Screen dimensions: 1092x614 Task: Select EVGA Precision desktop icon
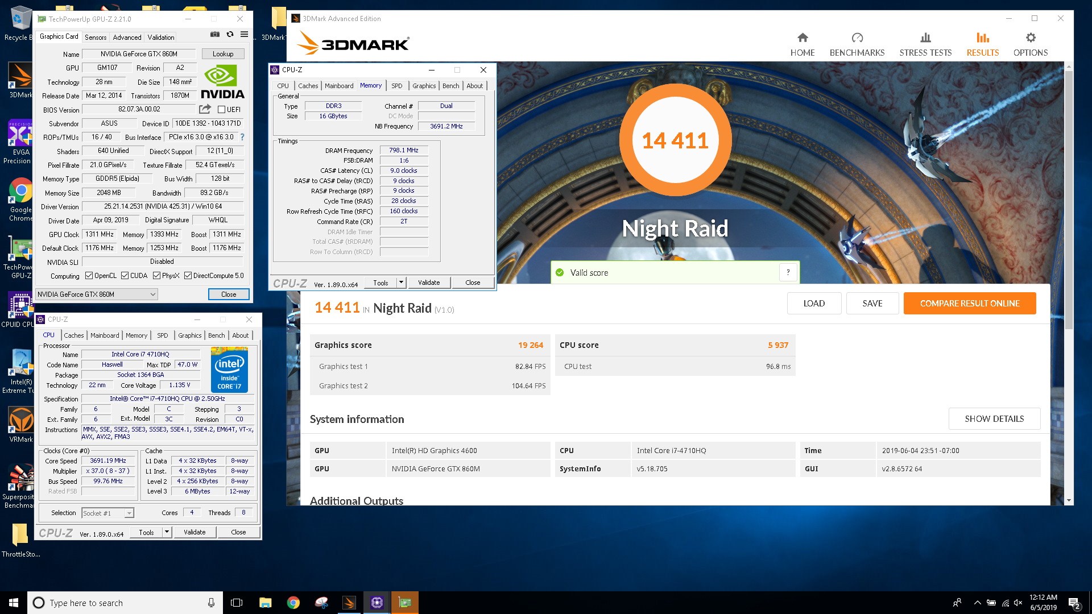pos(19,142)
